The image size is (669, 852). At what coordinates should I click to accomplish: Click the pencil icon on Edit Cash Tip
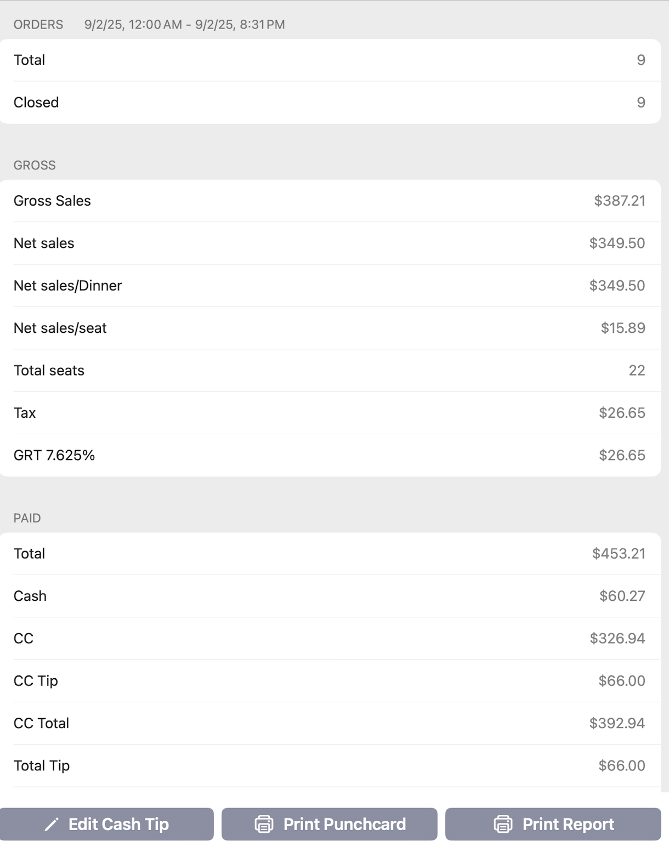click(52, 824)
